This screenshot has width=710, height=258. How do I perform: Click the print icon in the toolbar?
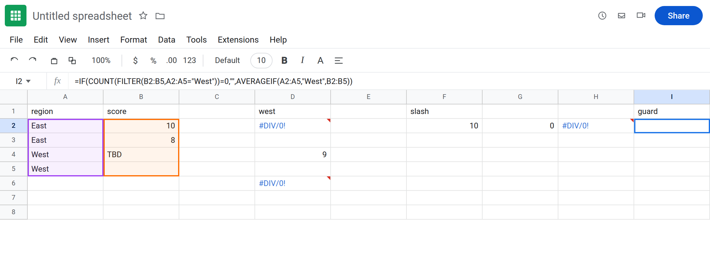(54, 61)
